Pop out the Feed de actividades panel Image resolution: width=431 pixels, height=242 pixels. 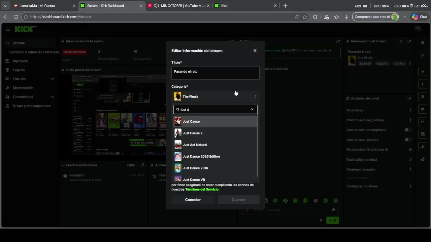click(142, 165)
